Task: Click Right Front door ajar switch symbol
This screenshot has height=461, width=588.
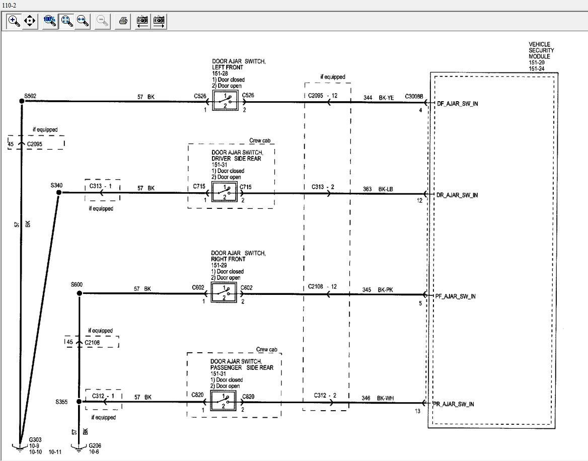Action: pyautogui.click(x=224, y=293)
